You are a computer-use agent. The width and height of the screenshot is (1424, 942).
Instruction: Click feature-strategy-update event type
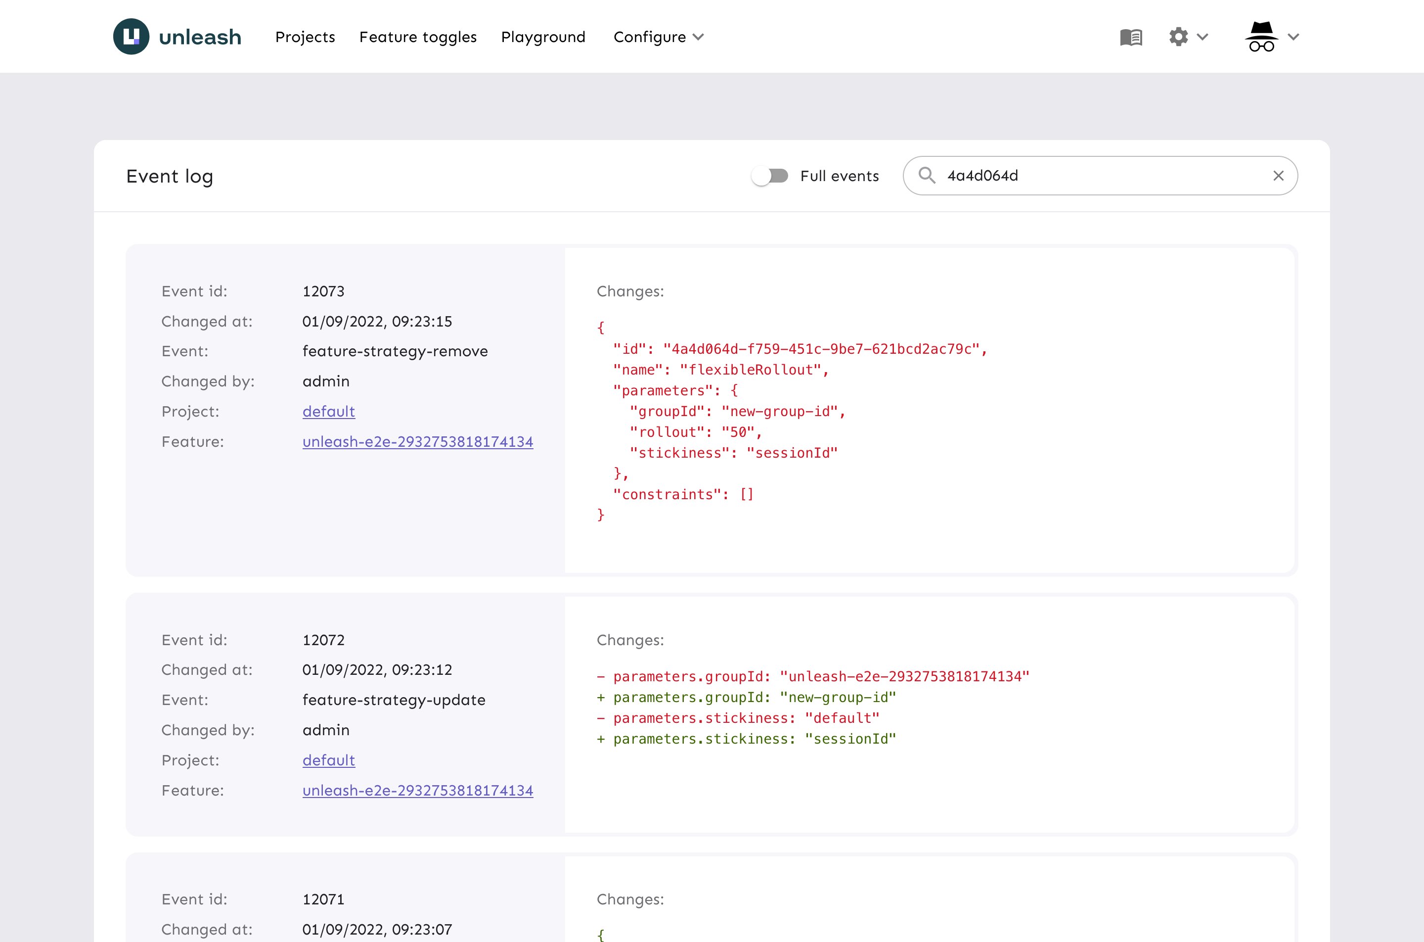click(x=394, y=700)
